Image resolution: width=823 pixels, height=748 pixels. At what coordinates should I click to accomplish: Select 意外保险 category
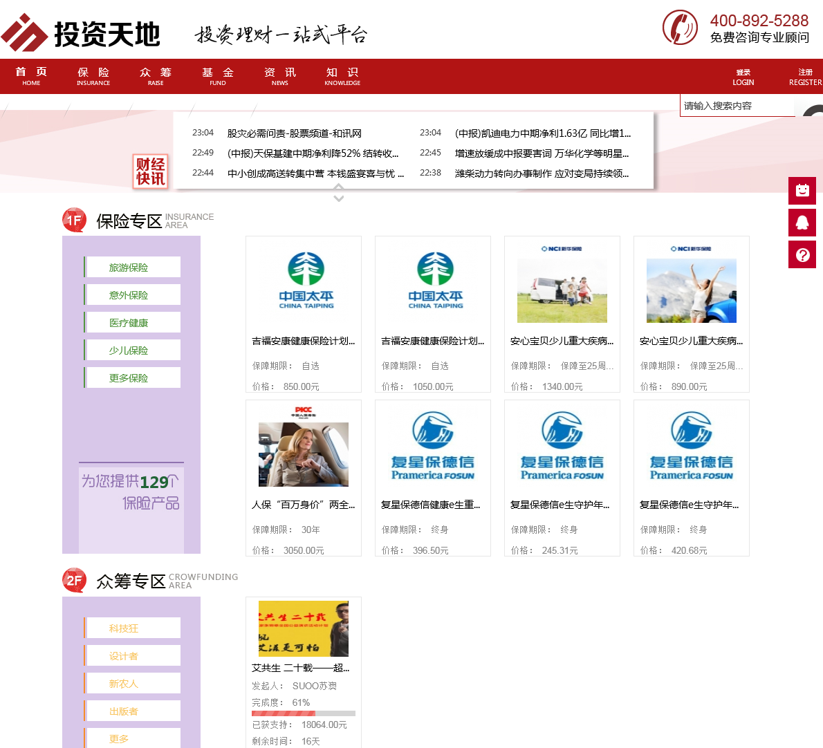[132, 294]
